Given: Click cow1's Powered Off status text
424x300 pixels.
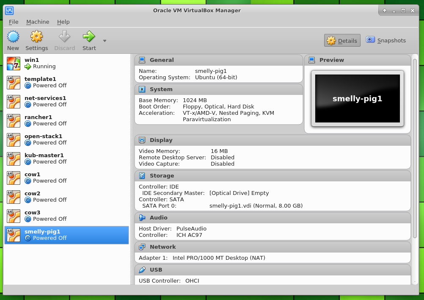Looking at the screenshot, I should (x=50, y=181).
